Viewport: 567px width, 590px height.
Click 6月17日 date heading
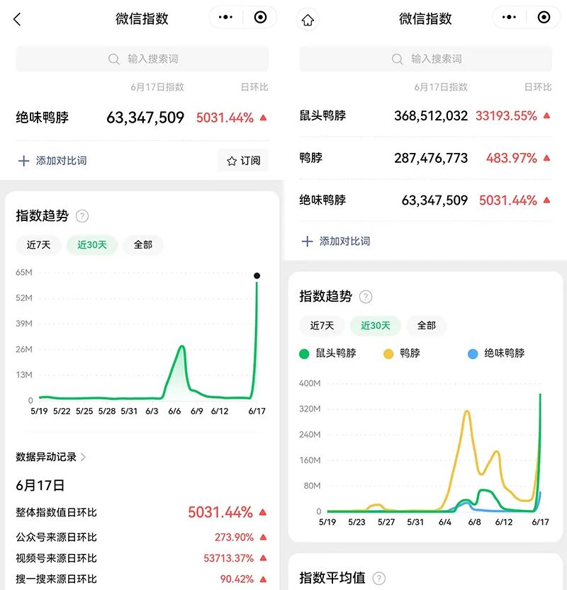coord(40,485)
